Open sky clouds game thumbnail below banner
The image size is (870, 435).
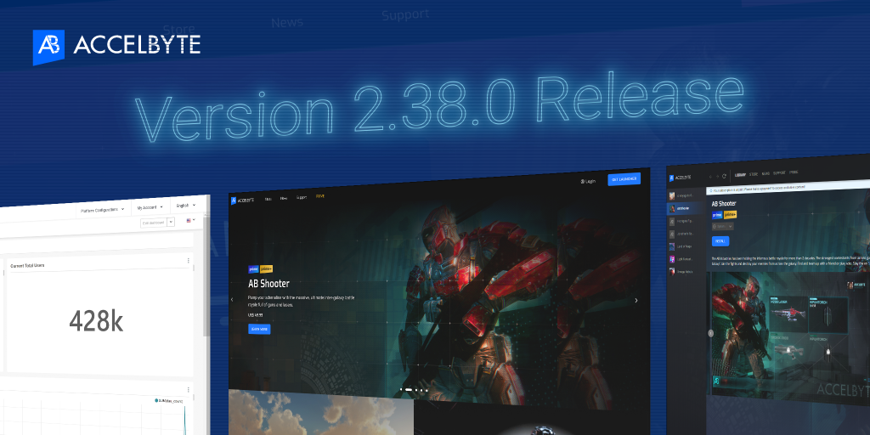(320, 412)
